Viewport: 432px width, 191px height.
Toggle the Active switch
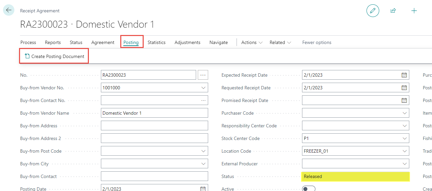308,189
